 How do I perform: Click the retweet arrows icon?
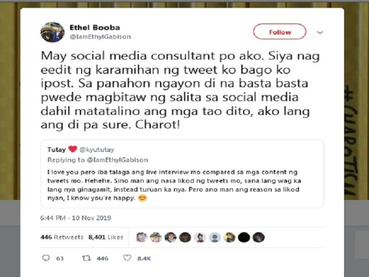86,258
